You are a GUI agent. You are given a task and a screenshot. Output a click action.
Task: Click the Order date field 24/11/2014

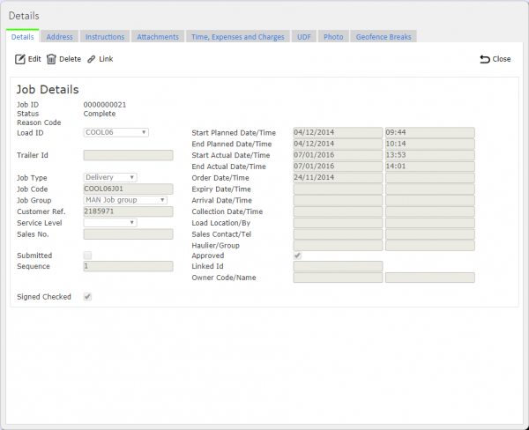coord(338,178)
